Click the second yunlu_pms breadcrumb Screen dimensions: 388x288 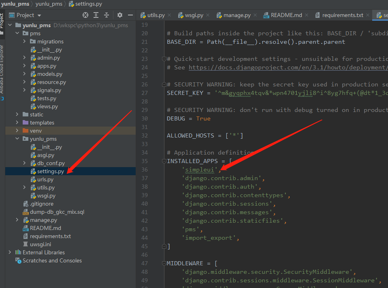tap(49, 4)
